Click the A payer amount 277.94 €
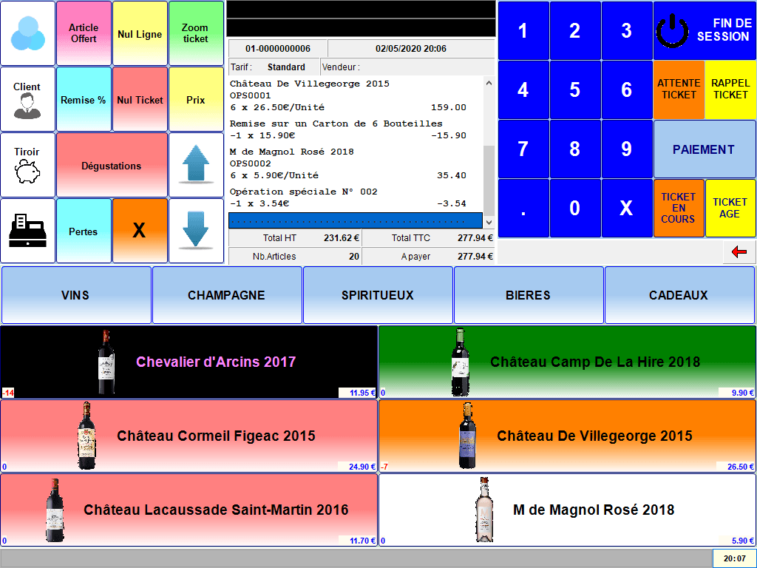Screen dimensions: 757x568 [x=475, y=257]
